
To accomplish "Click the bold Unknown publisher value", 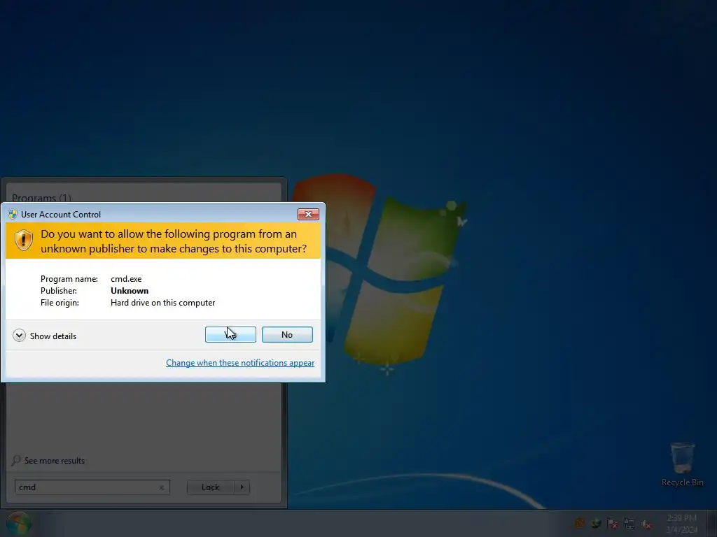I will coord(130,291).
